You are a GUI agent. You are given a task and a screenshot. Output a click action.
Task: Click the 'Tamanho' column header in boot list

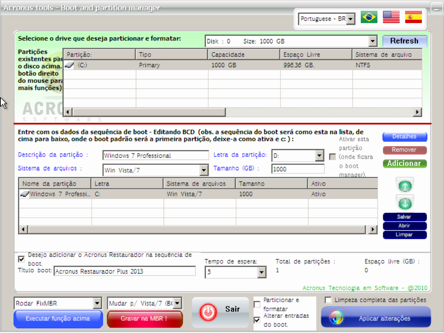[272, 183]
